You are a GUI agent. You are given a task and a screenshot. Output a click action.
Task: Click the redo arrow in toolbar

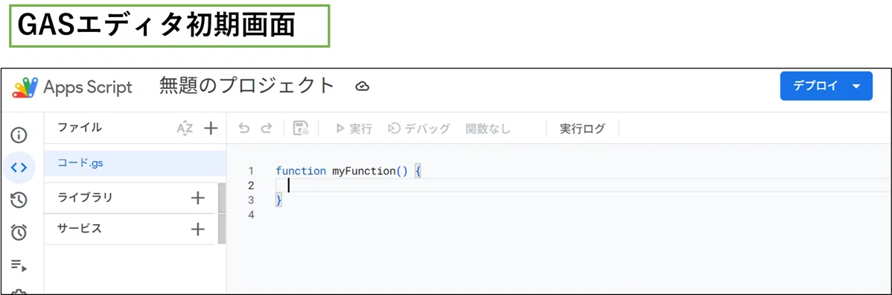(267, 129)
